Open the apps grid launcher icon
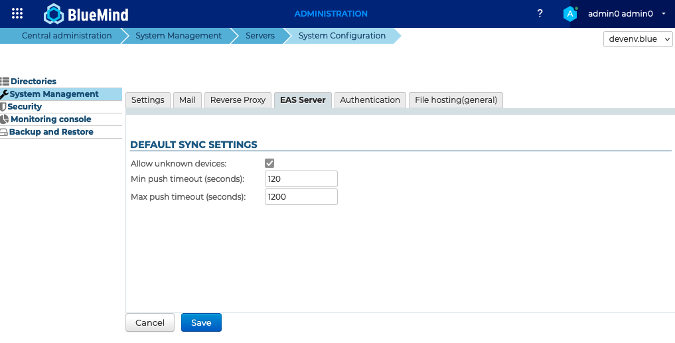The height and width of the screenshot is (343, 675). click(x=18, y=13)
